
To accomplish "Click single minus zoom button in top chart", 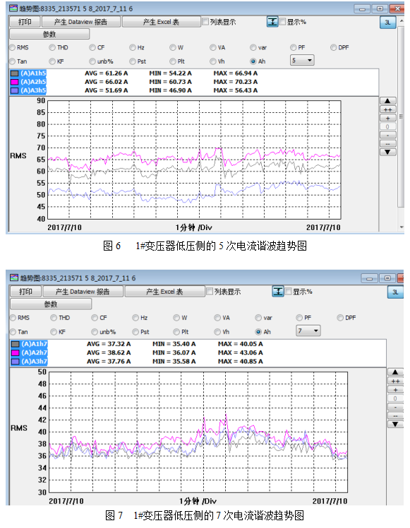I will click(x=388, y=135).
